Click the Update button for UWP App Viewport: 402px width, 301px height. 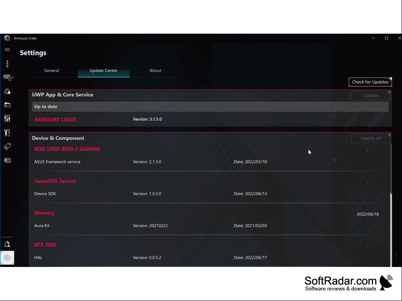(371, 96)
